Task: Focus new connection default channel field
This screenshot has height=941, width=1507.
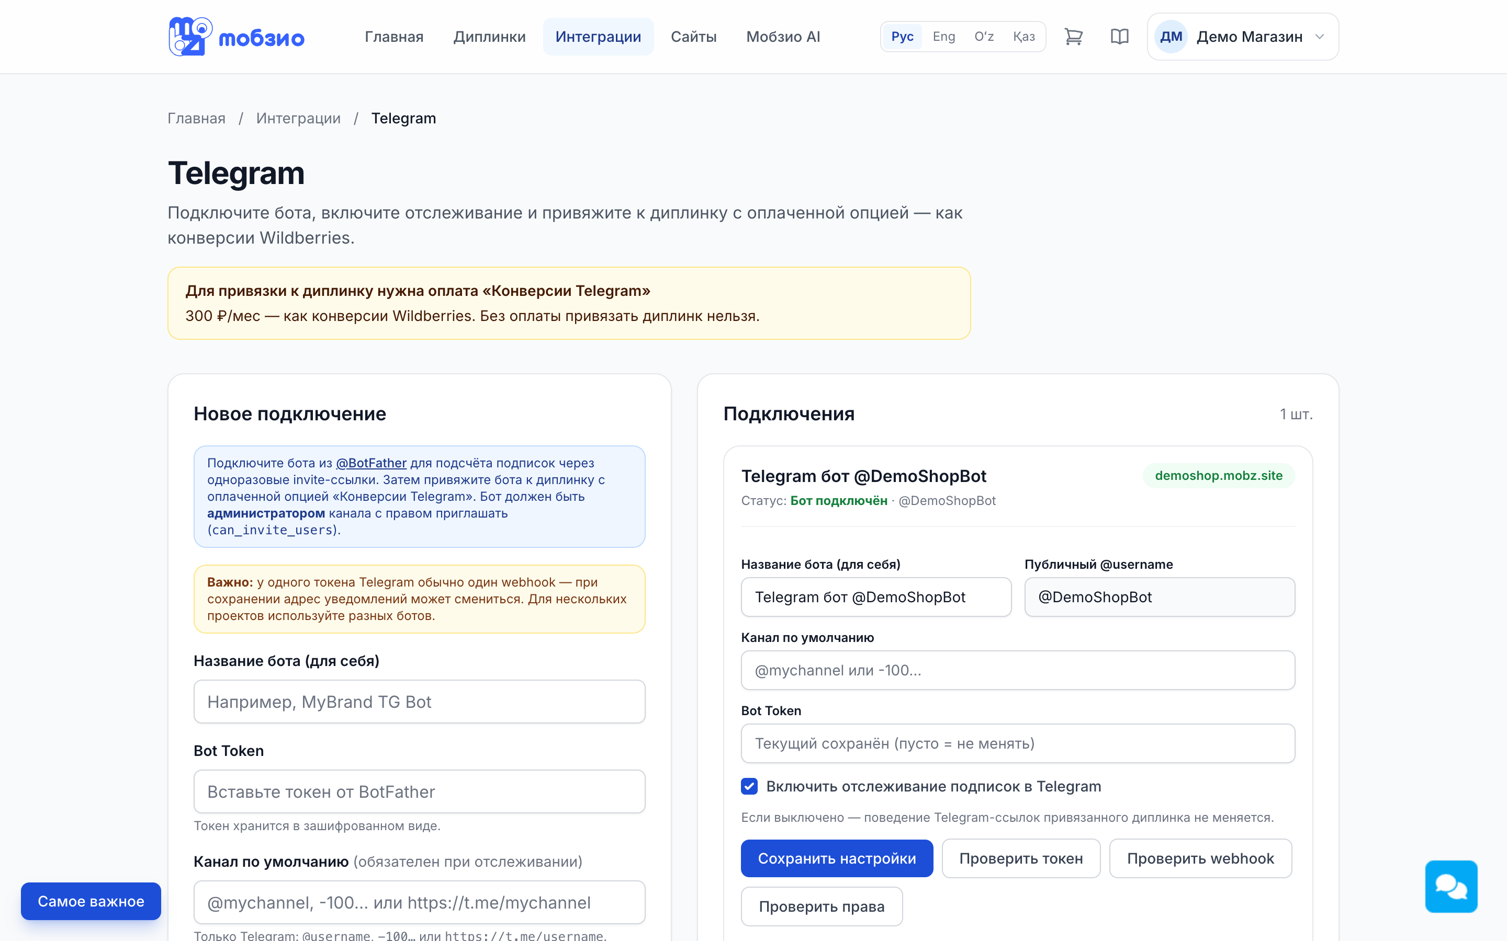Action: 419,902
